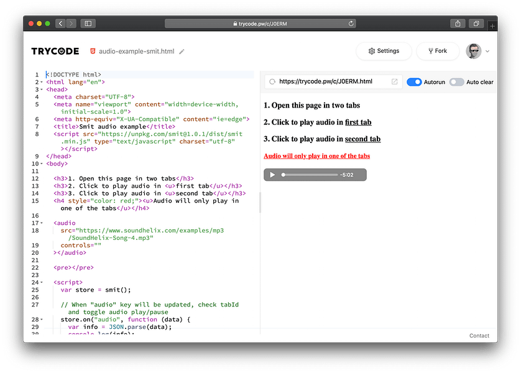Click 'var store = smit();' code line
Screen dimensions: 521x373
click(x=96, y=290)
